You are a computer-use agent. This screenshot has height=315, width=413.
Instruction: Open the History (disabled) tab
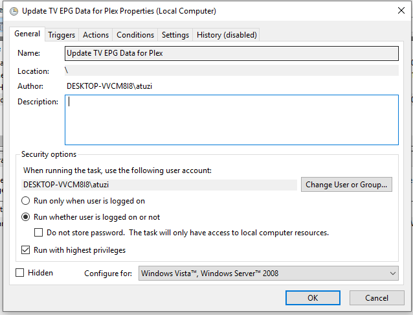pos(227,35)
